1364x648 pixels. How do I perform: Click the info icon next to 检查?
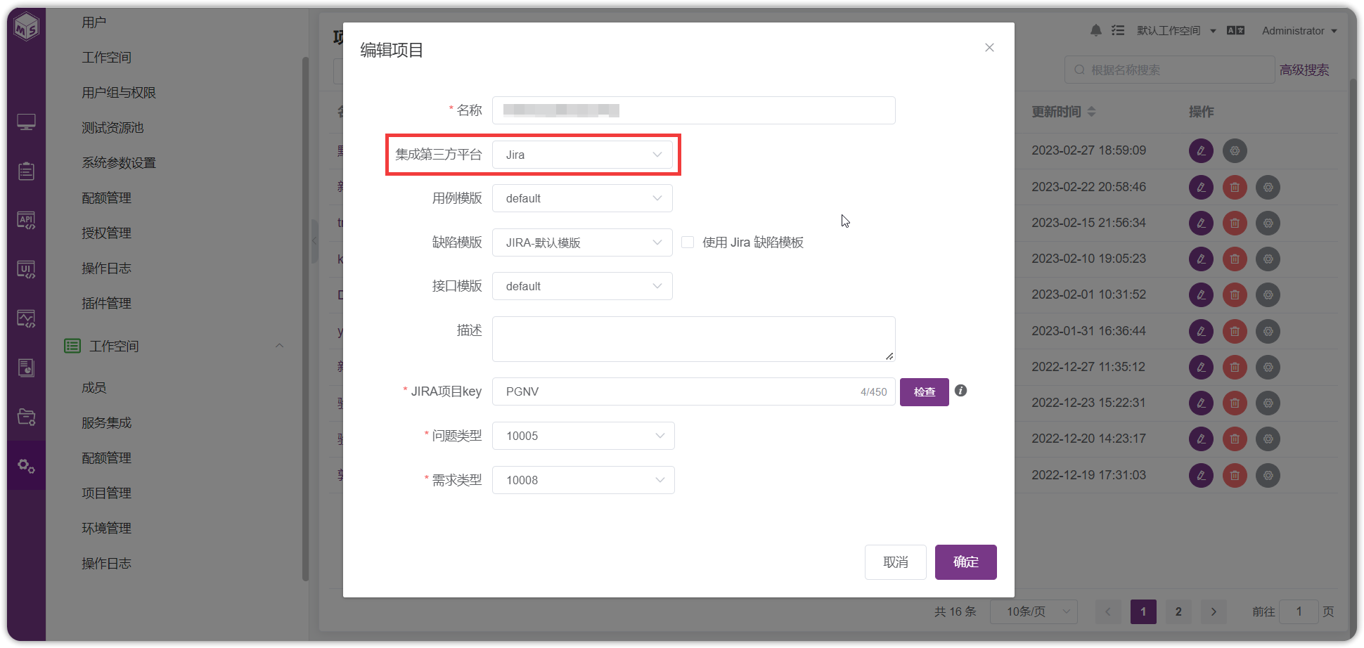point(961,391)
